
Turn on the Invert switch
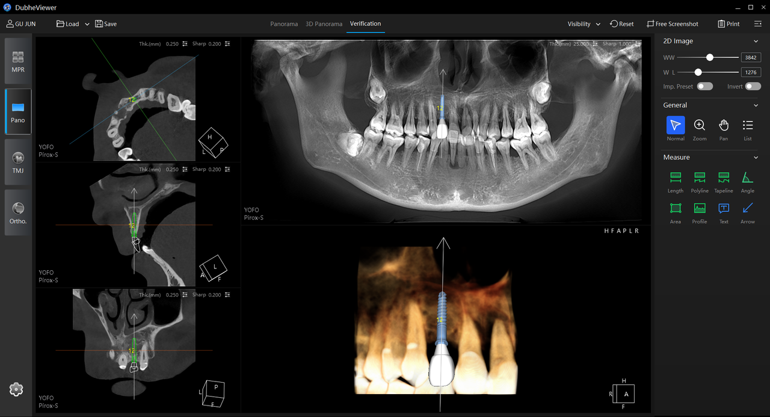pyautogui.click(x=753, y=87)
